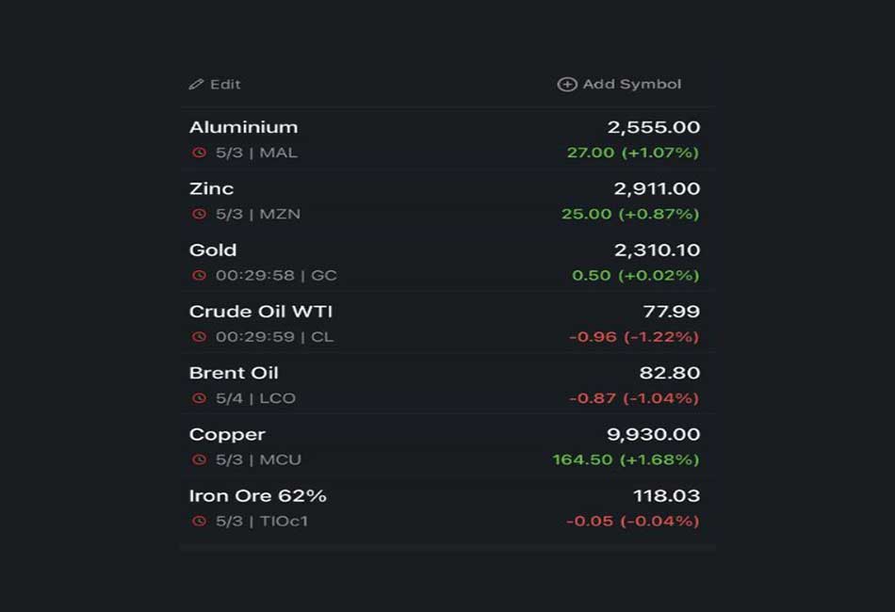Open the Brent Oil listing
The image size is (895, 612).
(447, 385)
